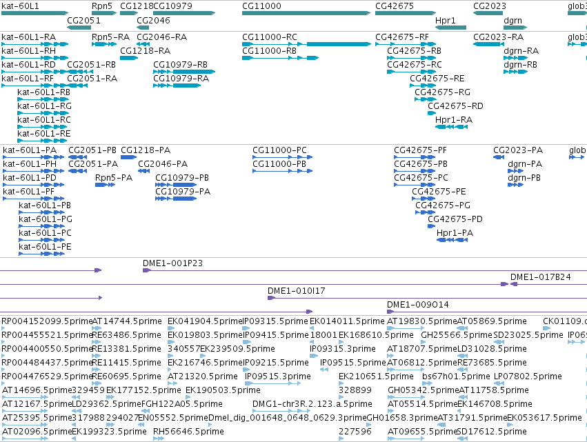Select protein kat-60L1-PG
The image size is (587, 442).
(x=41, y=226)
